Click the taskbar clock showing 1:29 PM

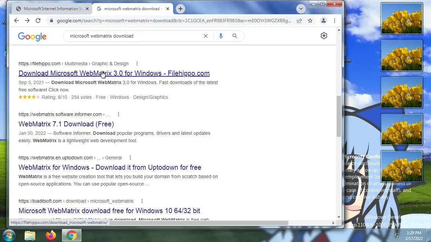(414, 235)
